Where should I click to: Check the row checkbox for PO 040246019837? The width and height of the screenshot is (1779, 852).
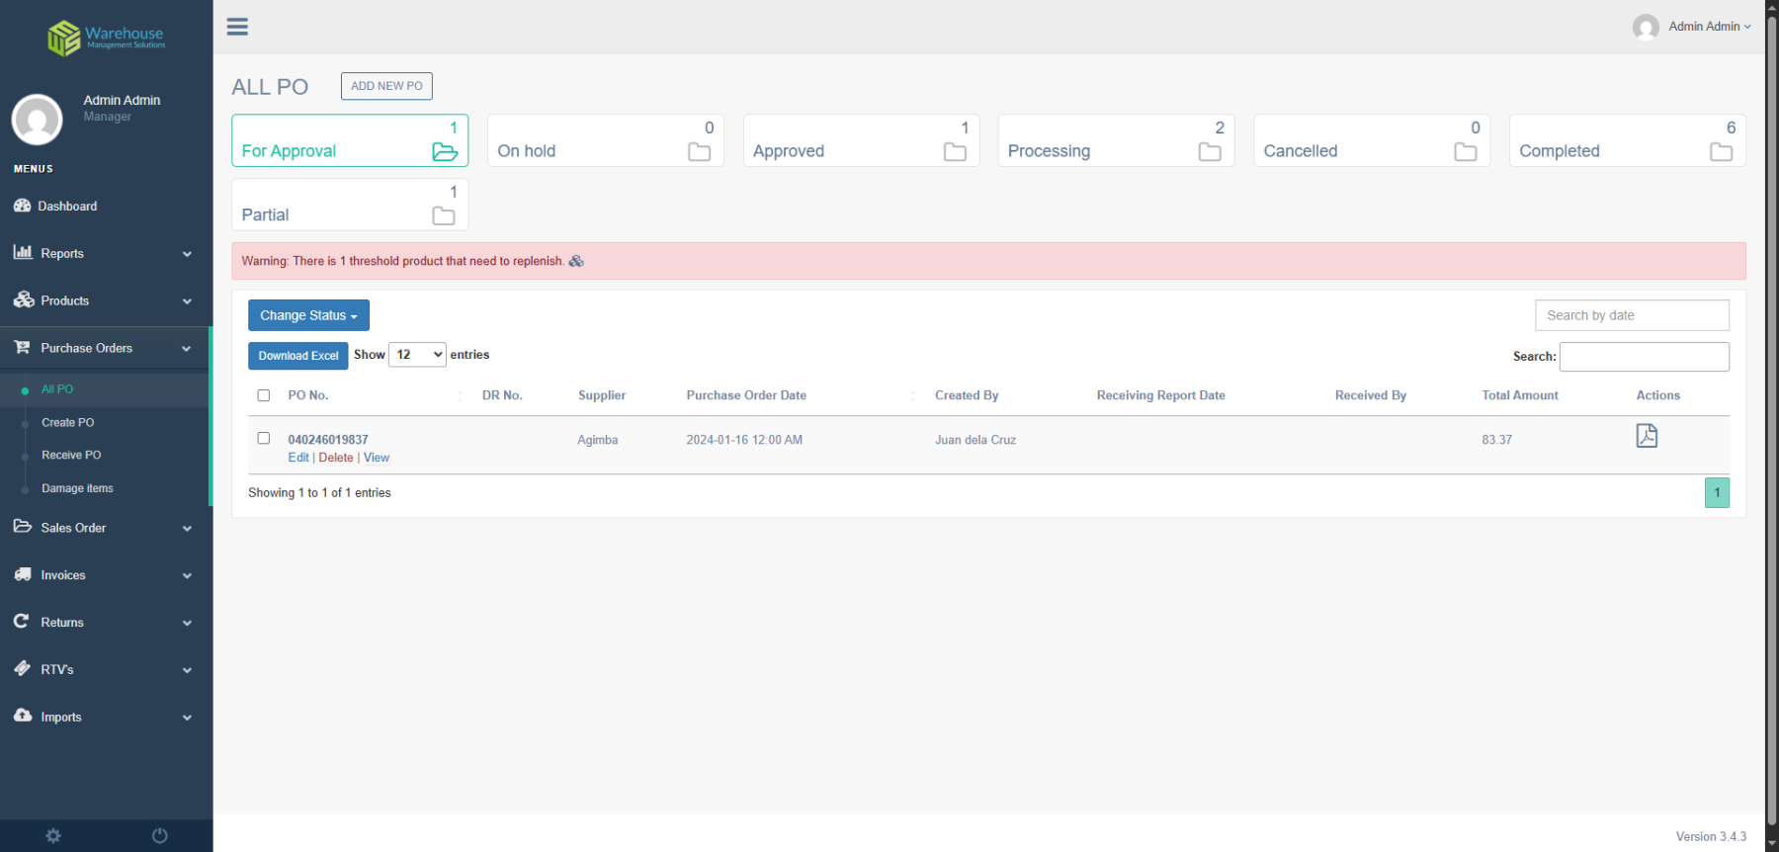point(264,438)
